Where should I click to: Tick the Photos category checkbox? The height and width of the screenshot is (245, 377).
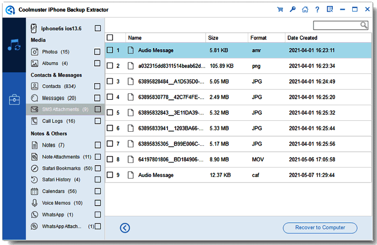coord(97,52)
